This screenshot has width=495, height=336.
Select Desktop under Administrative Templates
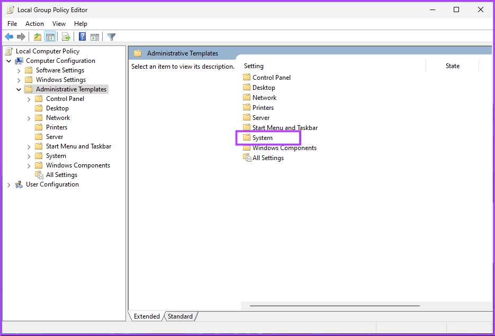point(58,108)
